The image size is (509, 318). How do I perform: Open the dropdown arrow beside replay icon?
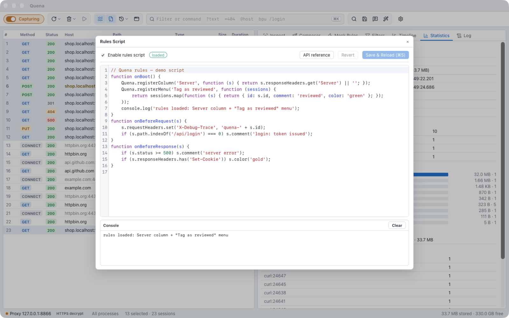pyautogui.click(x=59, y=19)
